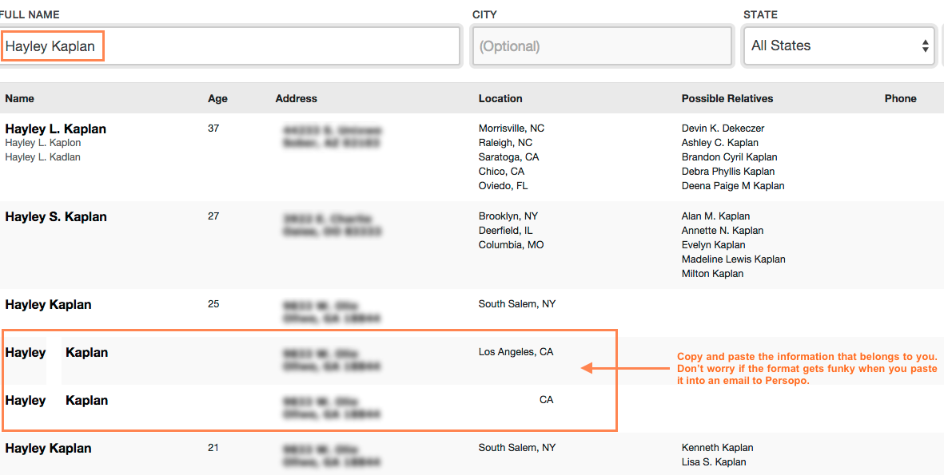Click relative Kenneth Kaplan
The image size is (944, 475).
[717, 448]
